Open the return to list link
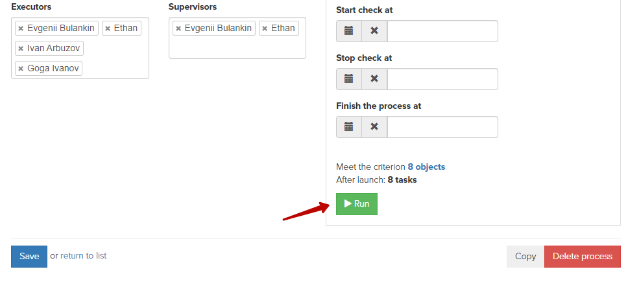The image size is (628, 289). click(83, 255)
